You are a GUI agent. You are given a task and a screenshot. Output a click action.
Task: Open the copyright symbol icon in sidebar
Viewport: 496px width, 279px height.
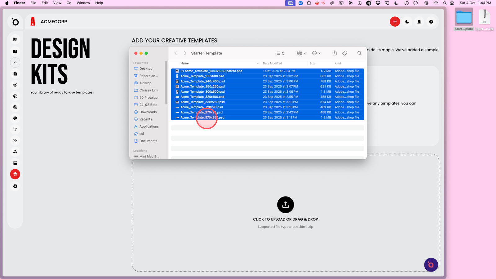point(15,107)
